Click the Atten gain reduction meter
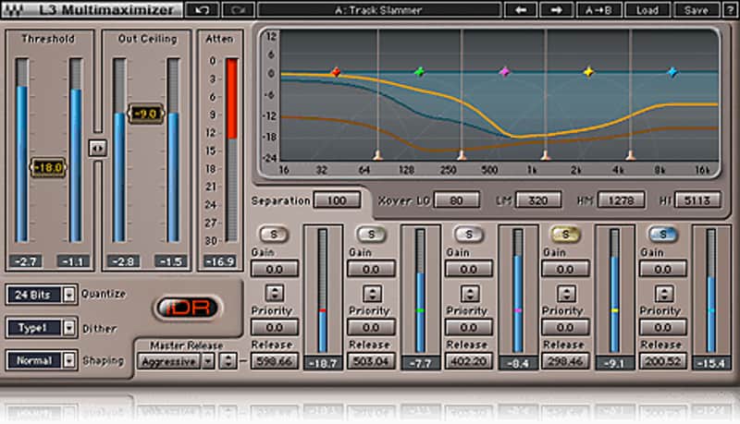The width and height of the screenshot is (740, 424). click(231, 150)
